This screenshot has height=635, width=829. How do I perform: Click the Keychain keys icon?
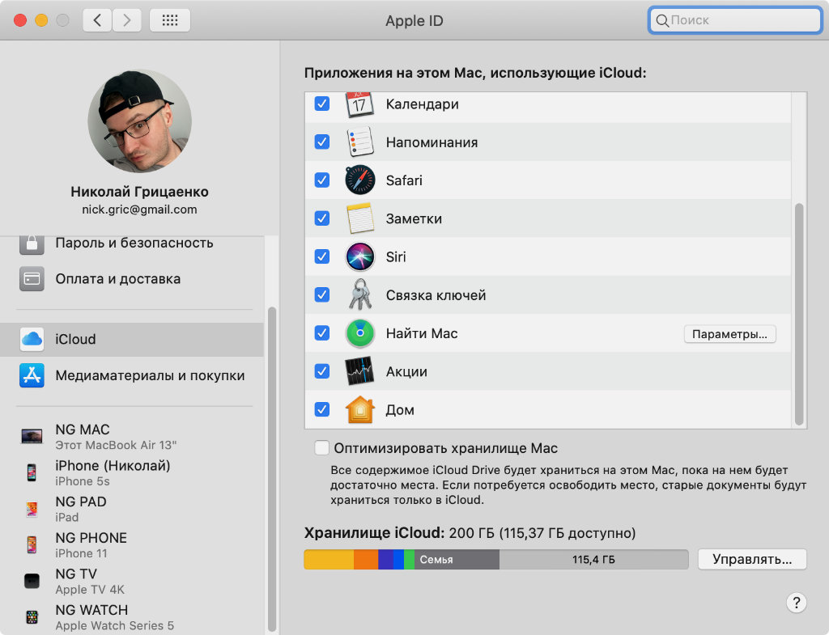pos(360,295)
